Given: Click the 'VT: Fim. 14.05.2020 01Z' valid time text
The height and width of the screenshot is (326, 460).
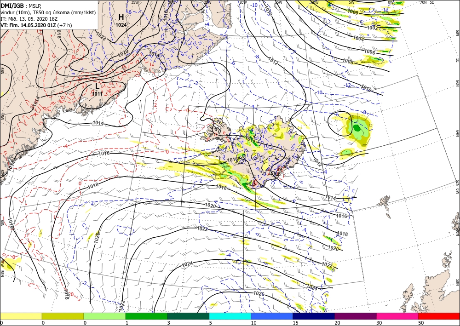Looking at the screenshot, I should (29, 25).
